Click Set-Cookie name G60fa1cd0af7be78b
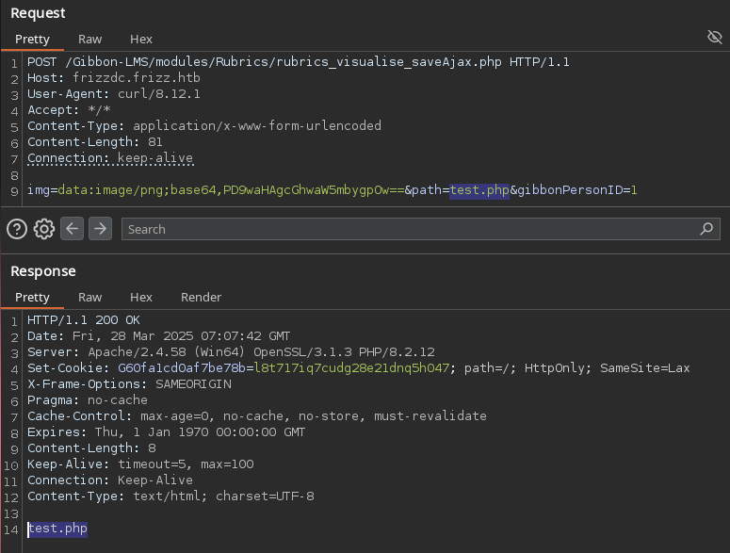This screenshot has width=730, height=553. (182, 367)
